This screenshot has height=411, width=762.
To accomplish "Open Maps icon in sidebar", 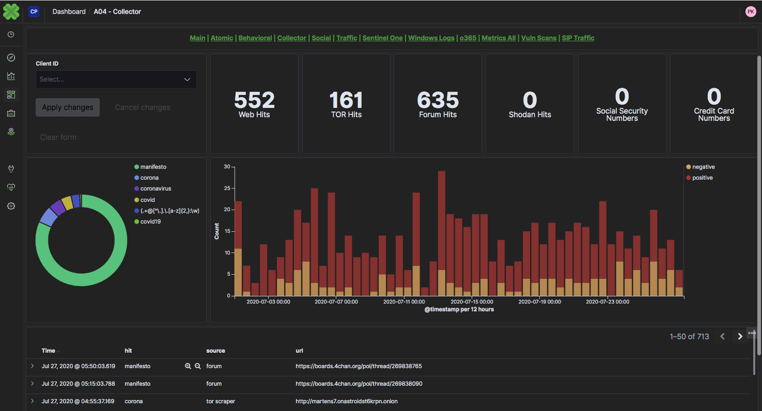I will 11,132.
